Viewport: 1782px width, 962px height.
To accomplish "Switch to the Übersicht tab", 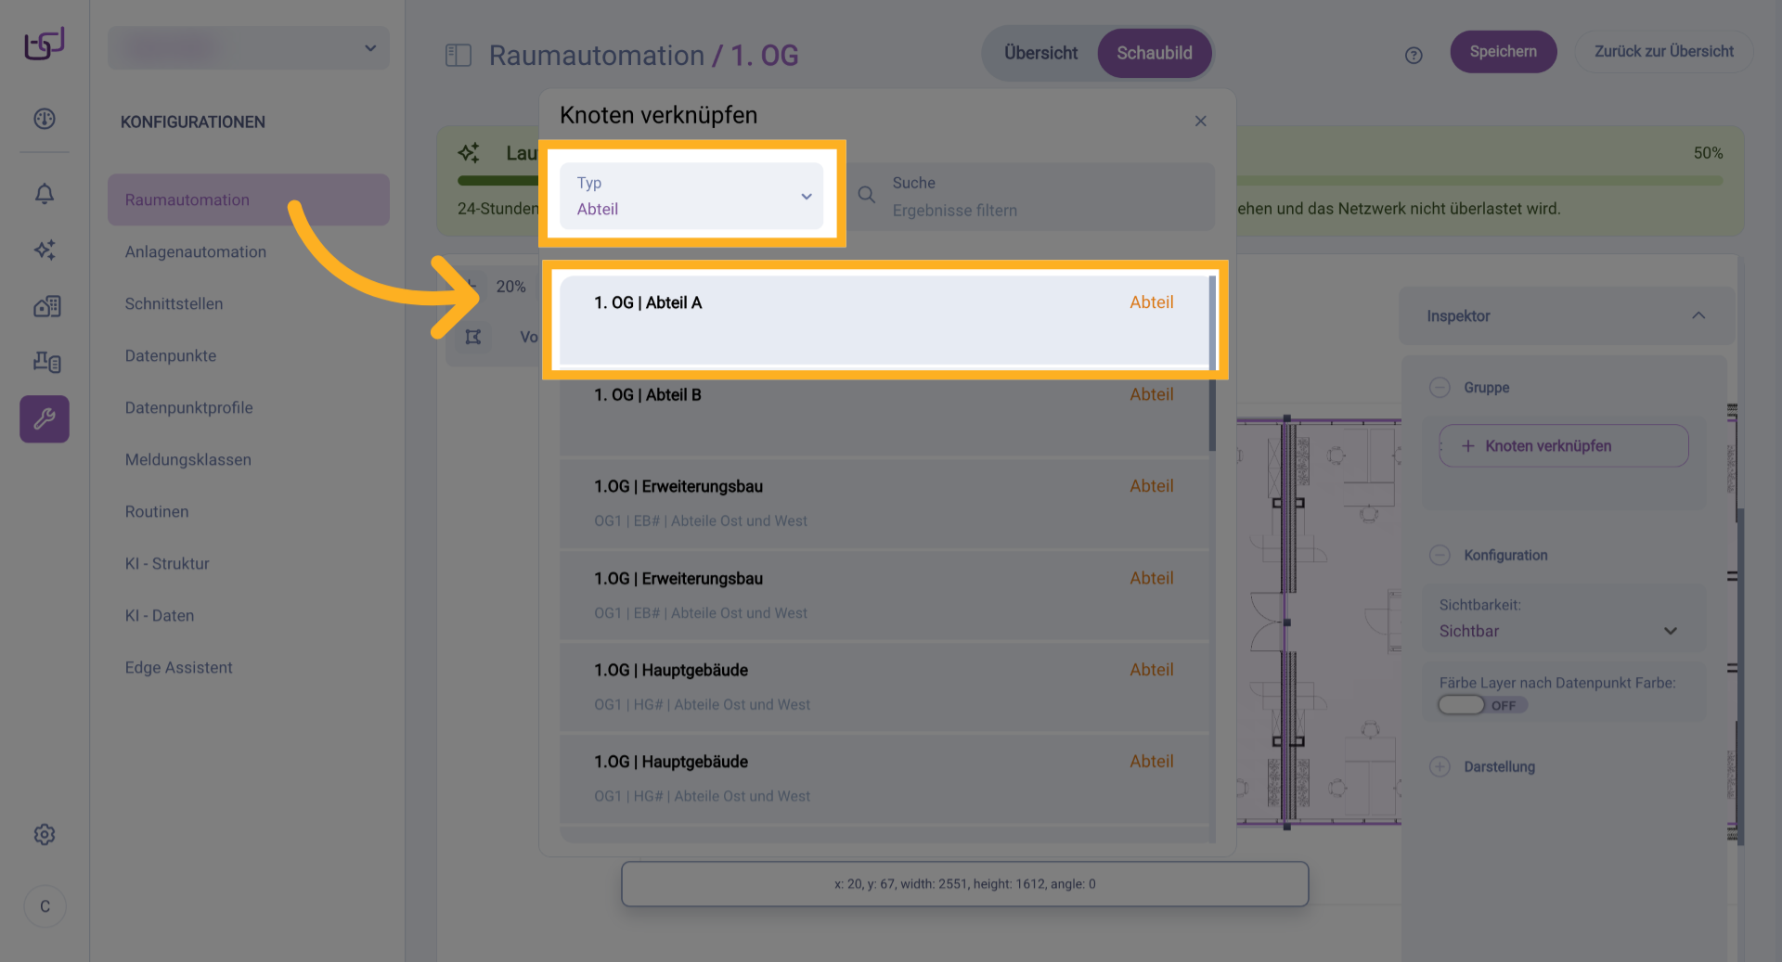I will (1040, 53).
